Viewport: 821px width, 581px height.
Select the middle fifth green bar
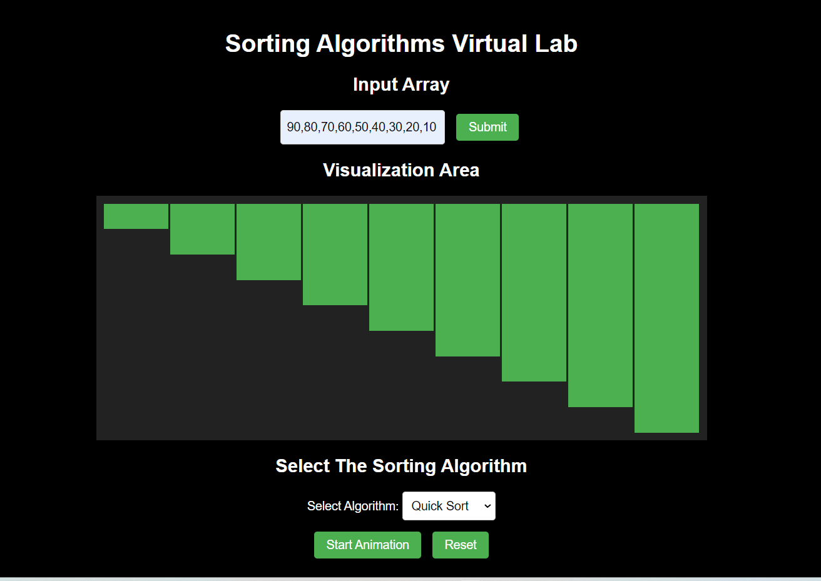point(401,267)
